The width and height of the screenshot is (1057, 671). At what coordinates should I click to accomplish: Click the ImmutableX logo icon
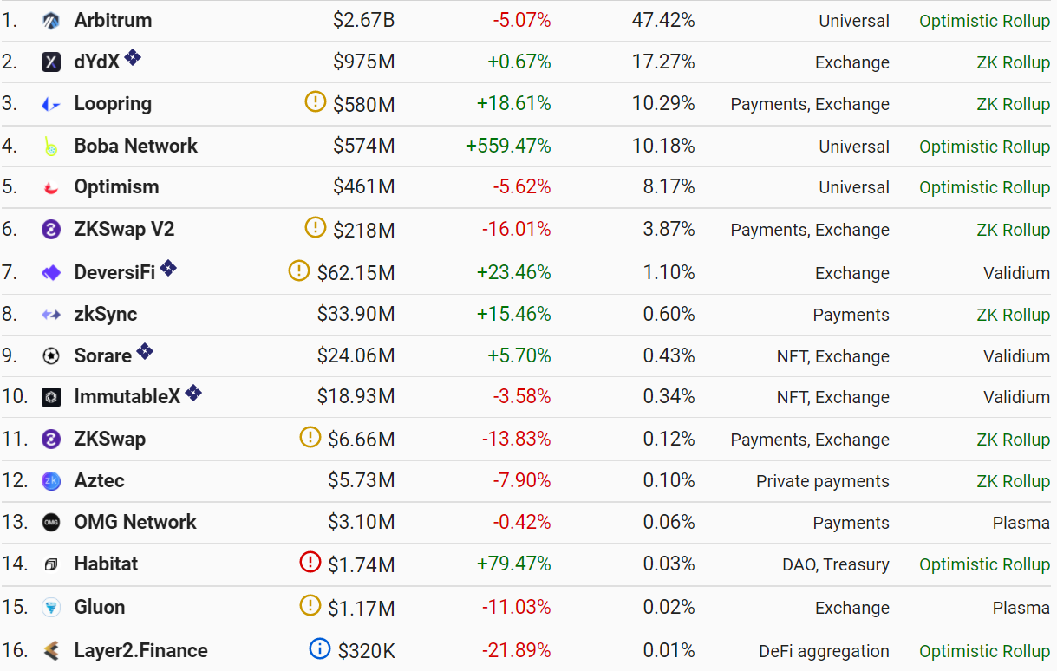coord(51,397)
